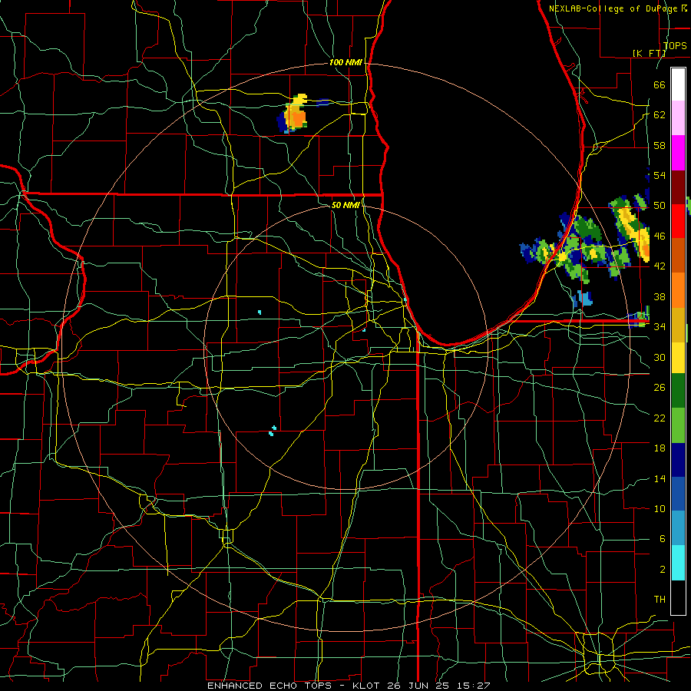Click the "15:27" timestamp
The image size is (691, 691).
point(474,686)
